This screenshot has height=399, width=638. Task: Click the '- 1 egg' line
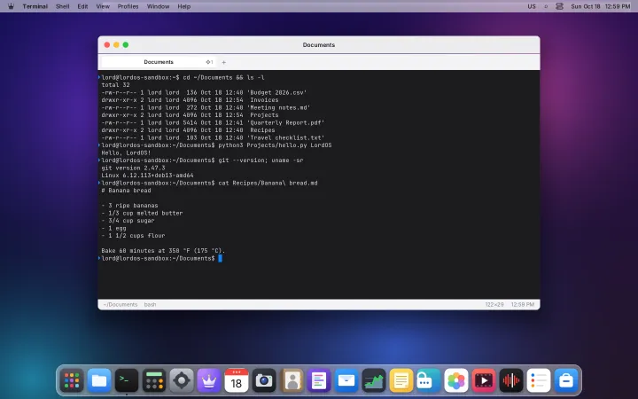click(114, 229)
